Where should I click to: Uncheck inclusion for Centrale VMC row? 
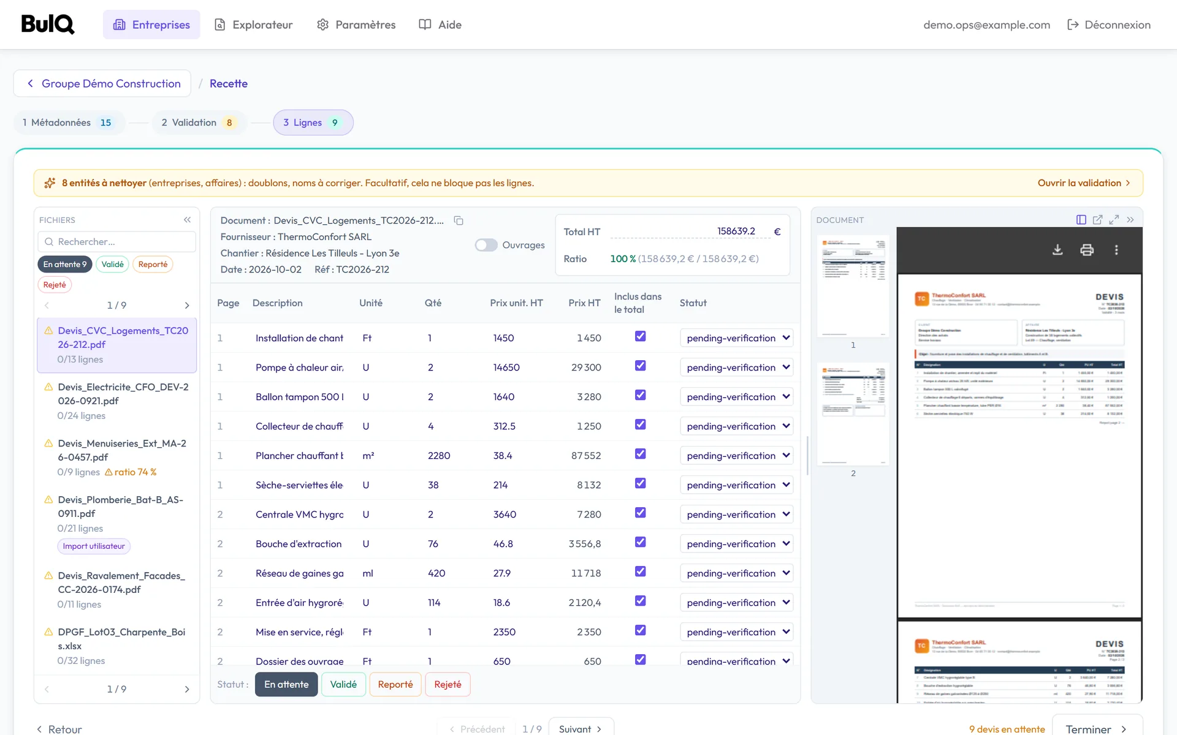pyautogui.click(x=640, y=513)
